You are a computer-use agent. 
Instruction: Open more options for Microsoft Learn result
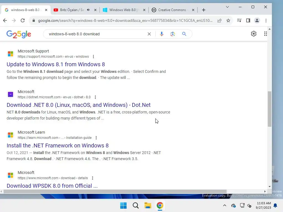(96, 138)
